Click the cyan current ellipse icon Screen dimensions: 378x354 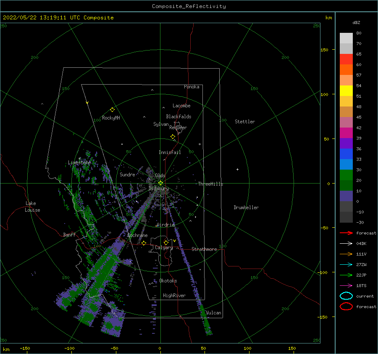tap(346, 296)
